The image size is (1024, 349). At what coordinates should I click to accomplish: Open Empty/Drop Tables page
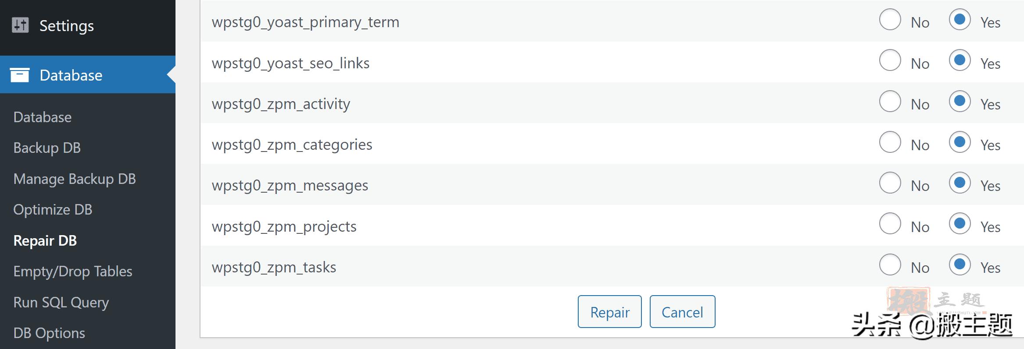coord(73,271)
